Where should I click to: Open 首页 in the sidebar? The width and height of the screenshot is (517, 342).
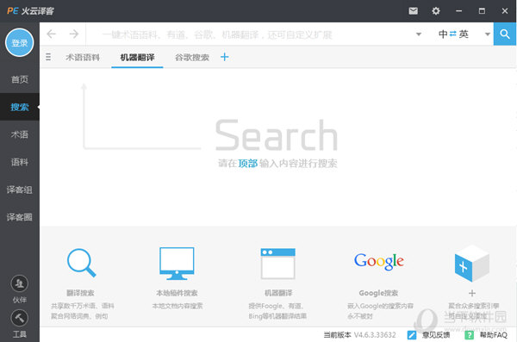(20, 79)
